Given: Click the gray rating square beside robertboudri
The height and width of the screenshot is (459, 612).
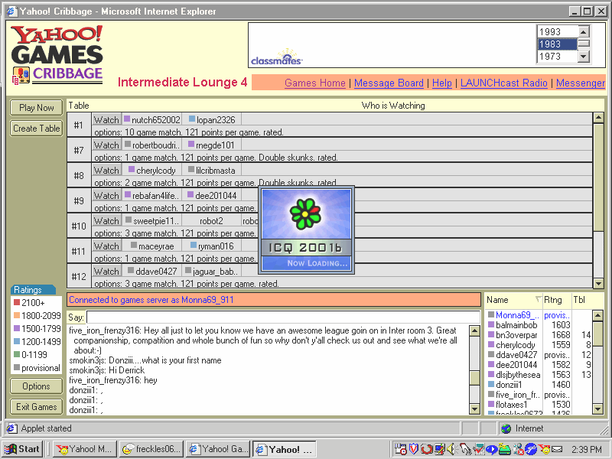Looking at the screenshot, I should 128,144.
